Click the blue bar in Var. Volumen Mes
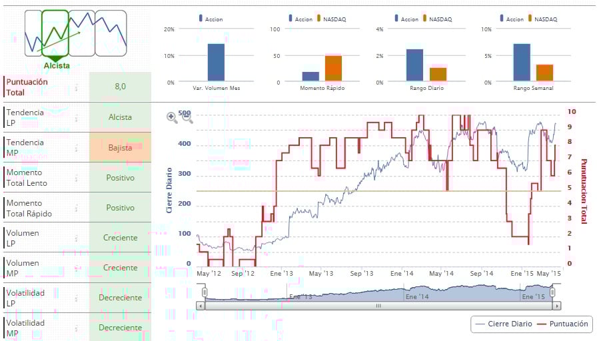 tap(216, 63)
